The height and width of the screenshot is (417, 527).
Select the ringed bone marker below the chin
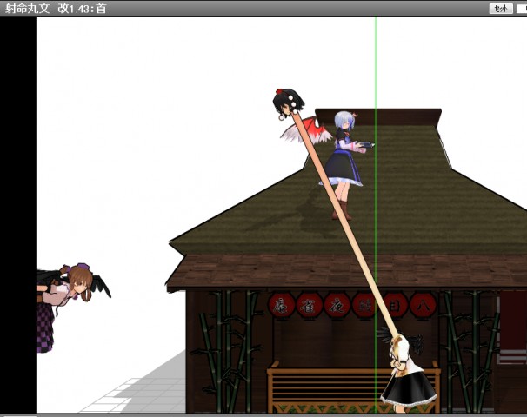tap(282, 117)
